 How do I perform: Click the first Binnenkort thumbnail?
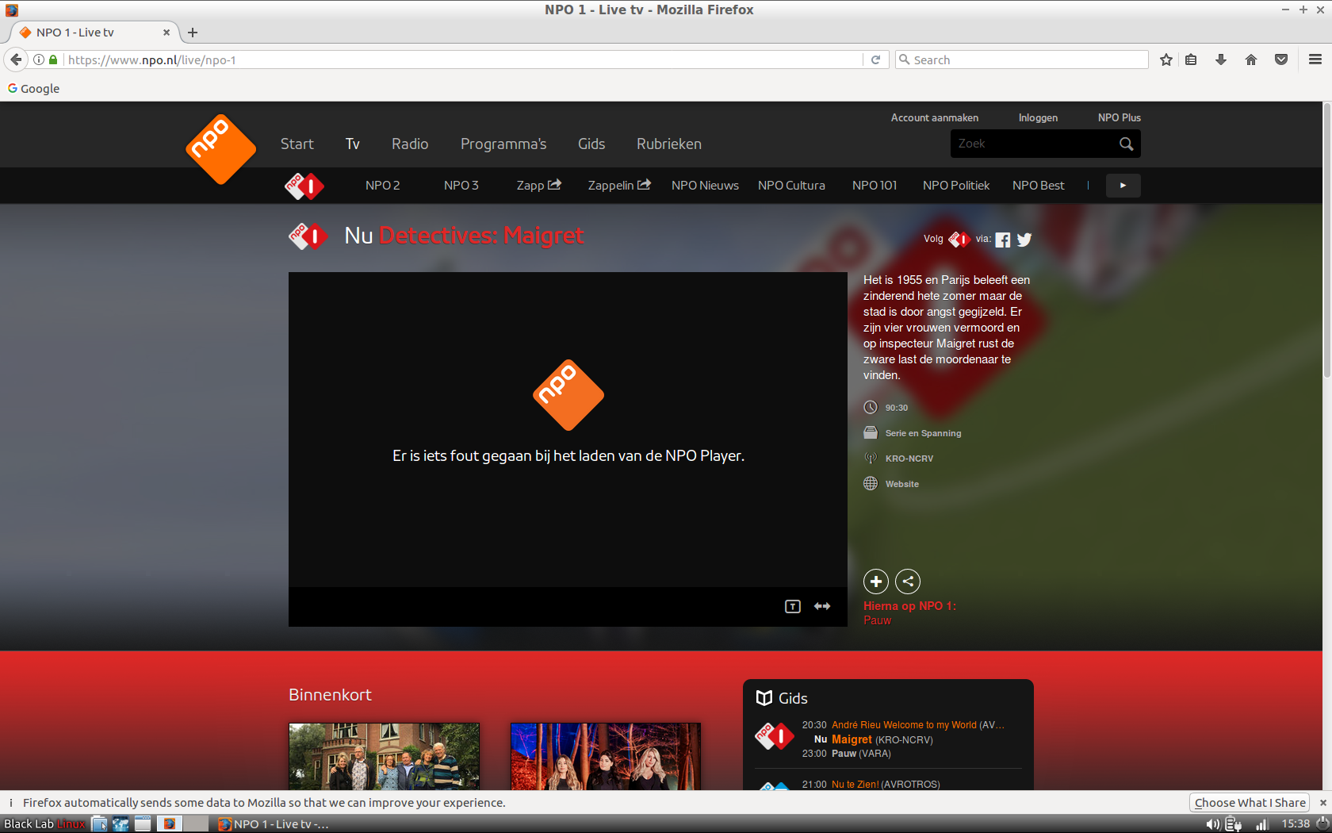tap(384, 756)
